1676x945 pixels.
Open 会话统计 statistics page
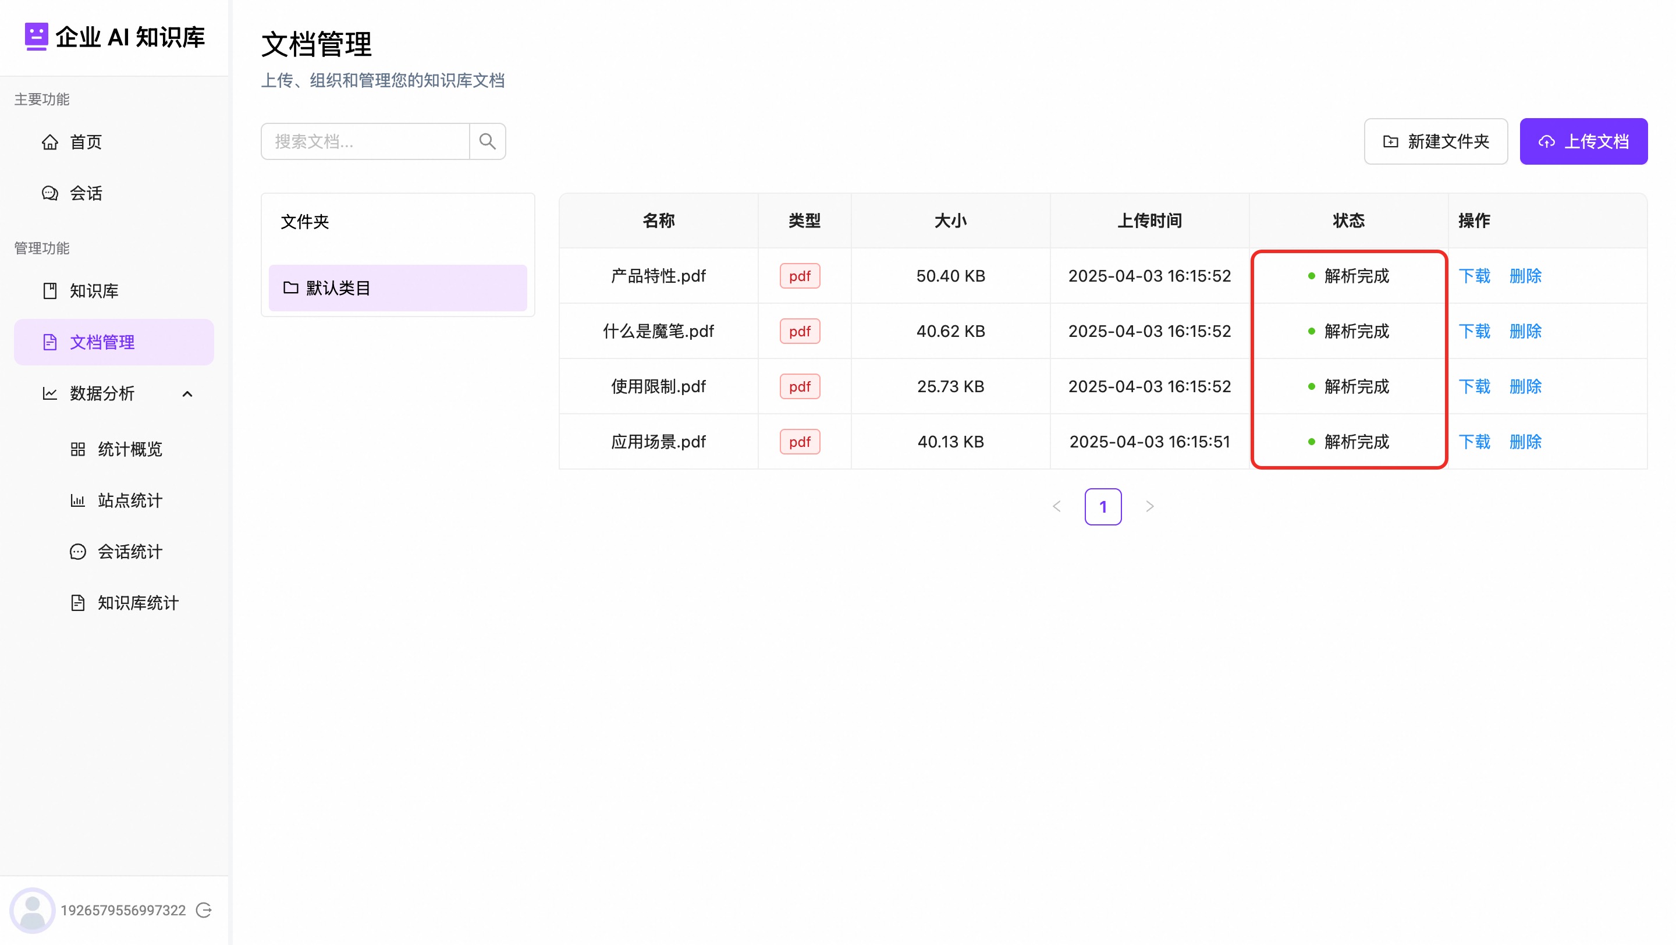(x=129, y=552)
